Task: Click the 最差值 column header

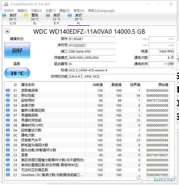Action: click(114, 85)
